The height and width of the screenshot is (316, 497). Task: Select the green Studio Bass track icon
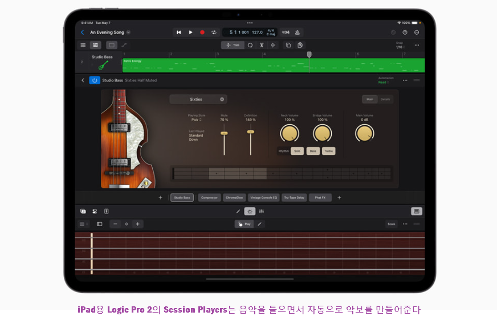[x=103, y=65]
